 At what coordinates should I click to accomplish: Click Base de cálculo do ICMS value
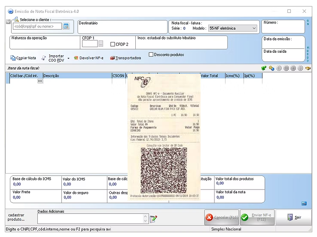pyautogui.click(x=17, y=184)
